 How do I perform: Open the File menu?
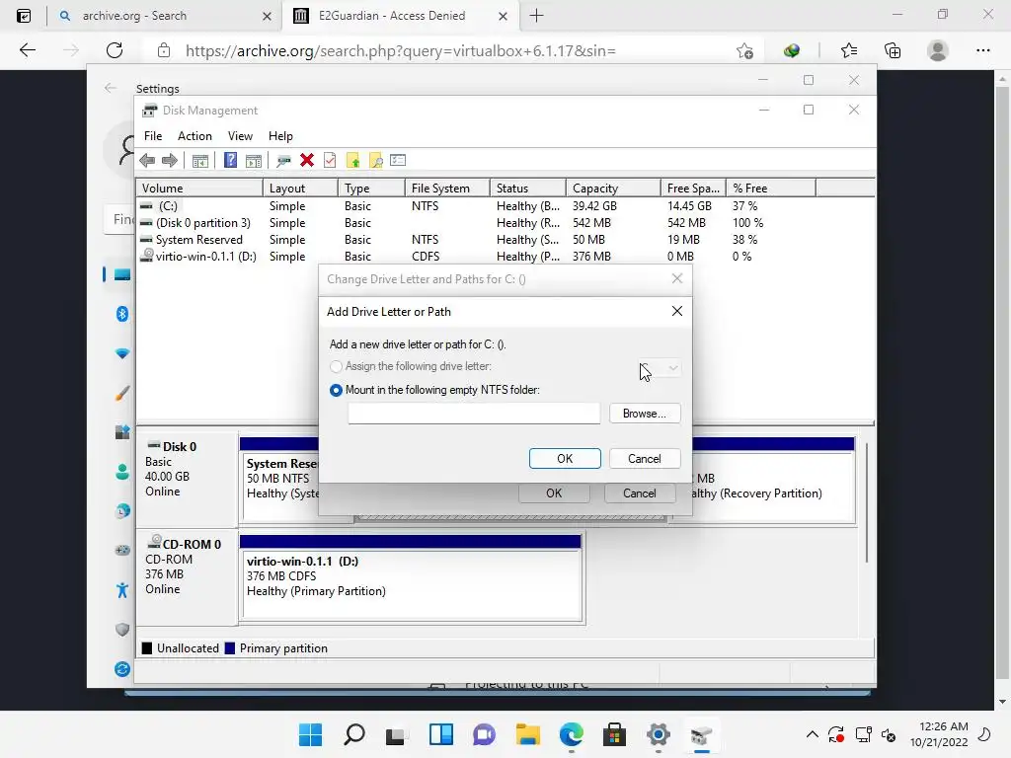153,136
